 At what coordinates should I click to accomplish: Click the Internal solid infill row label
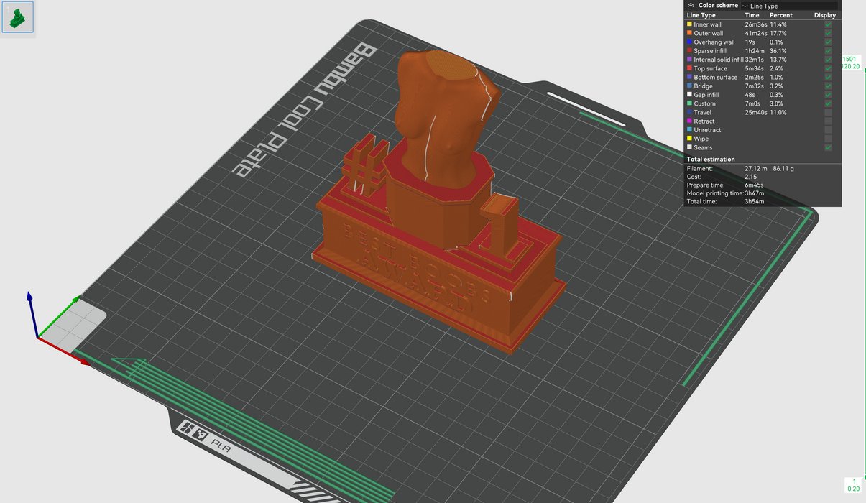click(718, 60)
